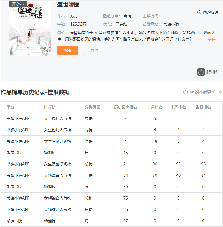Viewport: 223px width, 227px height.
Task: Select 采薇书院 in the 畅销榜 日 row
Action: [14, 153]
